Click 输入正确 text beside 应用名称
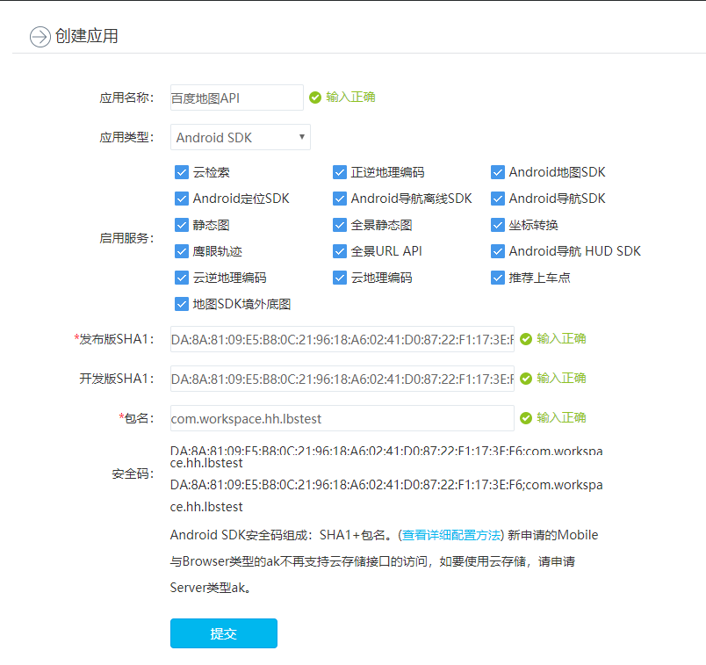Screen dimensions: 706x665 pos(350,98)
